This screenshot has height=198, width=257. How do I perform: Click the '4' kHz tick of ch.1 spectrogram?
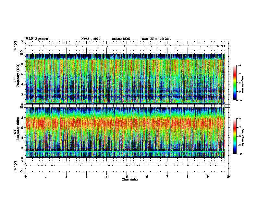click(x=23, y=84)
